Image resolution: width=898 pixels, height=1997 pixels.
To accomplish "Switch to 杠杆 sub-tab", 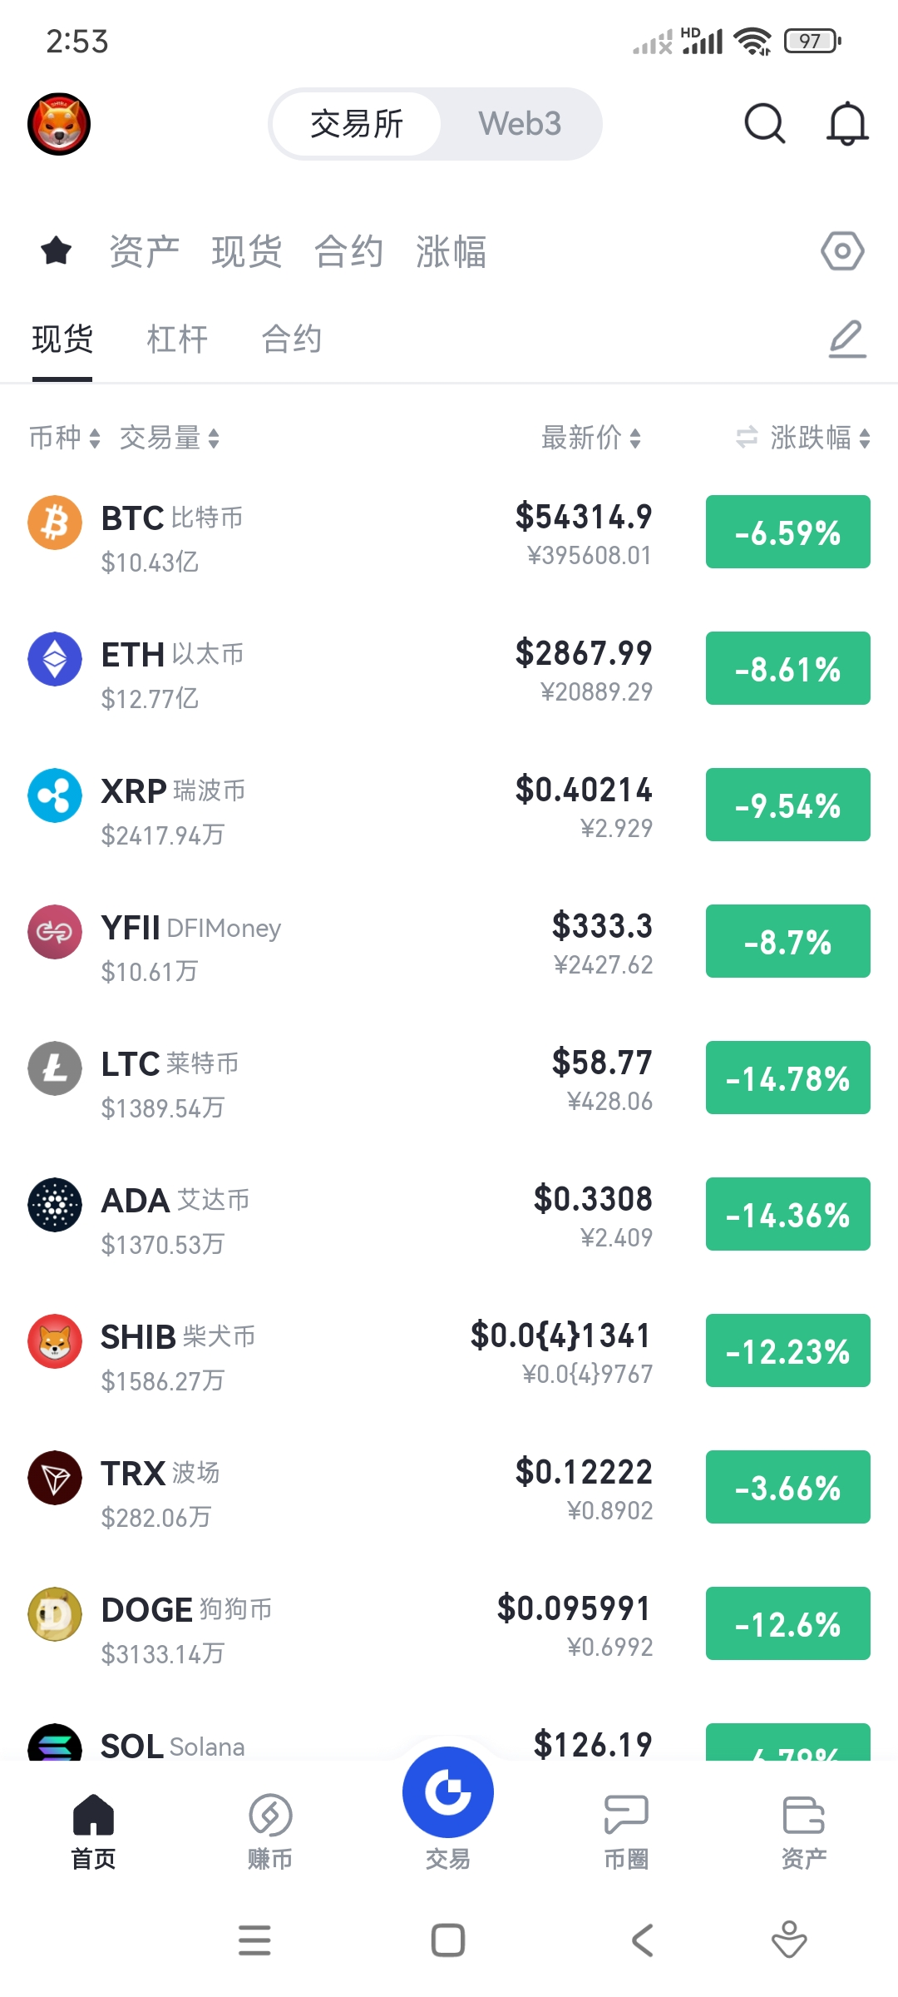I will pos(177,339).
